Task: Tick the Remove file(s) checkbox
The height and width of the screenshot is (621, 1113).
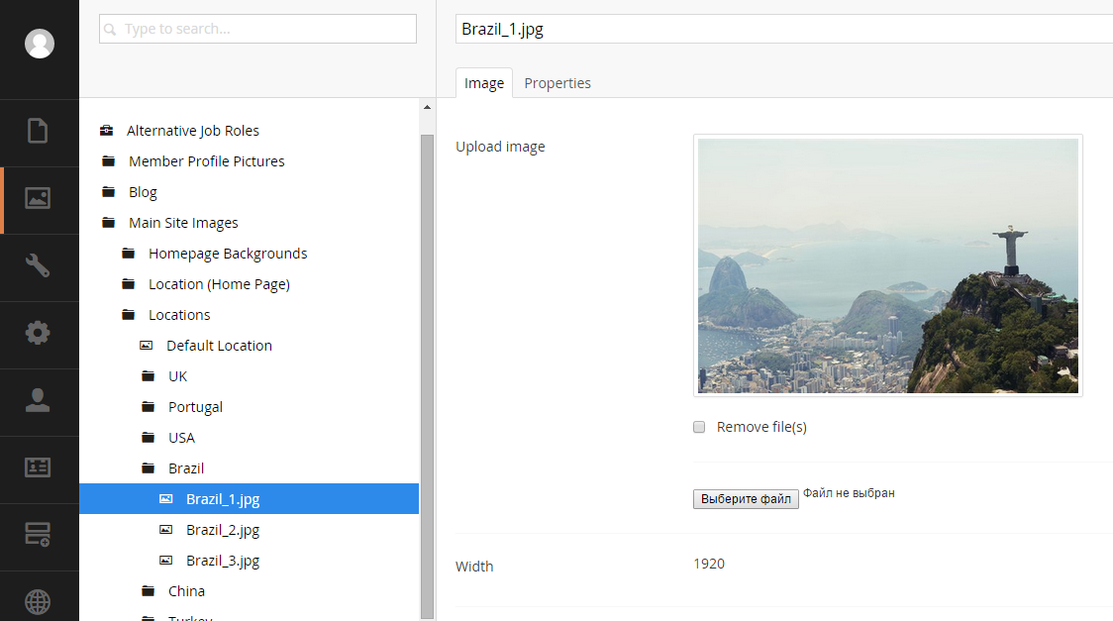Action: (x=699, y=427)
